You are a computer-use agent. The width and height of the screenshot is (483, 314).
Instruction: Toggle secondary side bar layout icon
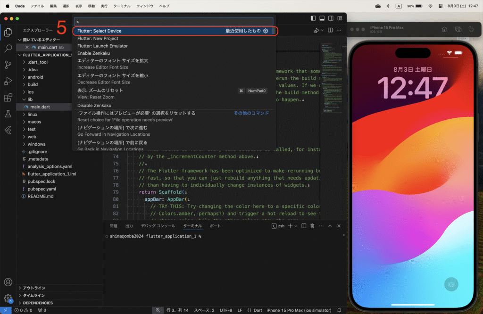click(331, 18)
